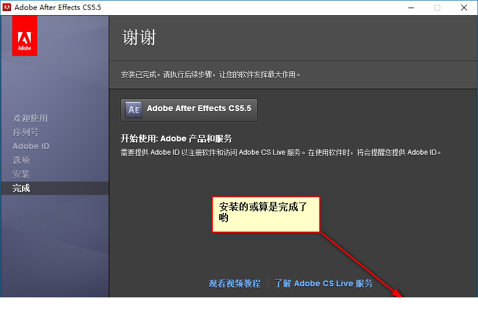Screen dimensions: 478x309
Task: Select the 安装 step in sidebar
Action: click(x=21, y=174)
